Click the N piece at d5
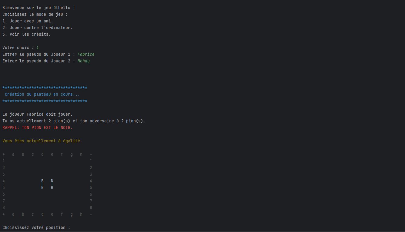This screenshot has height=232, width=405. tap(42, 187)
